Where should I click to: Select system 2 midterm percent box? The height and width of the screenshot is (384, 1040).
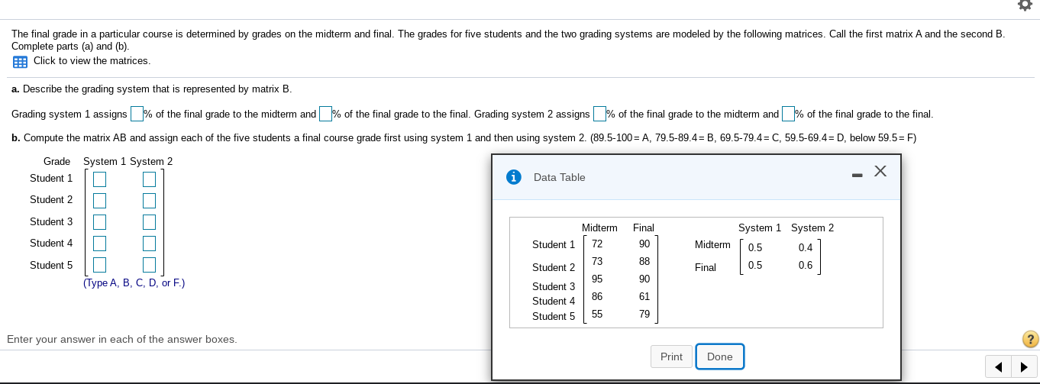point(599,114)
